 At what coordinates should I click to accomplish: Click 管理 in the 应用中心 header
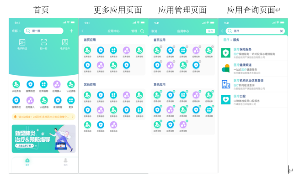[134, 31]
